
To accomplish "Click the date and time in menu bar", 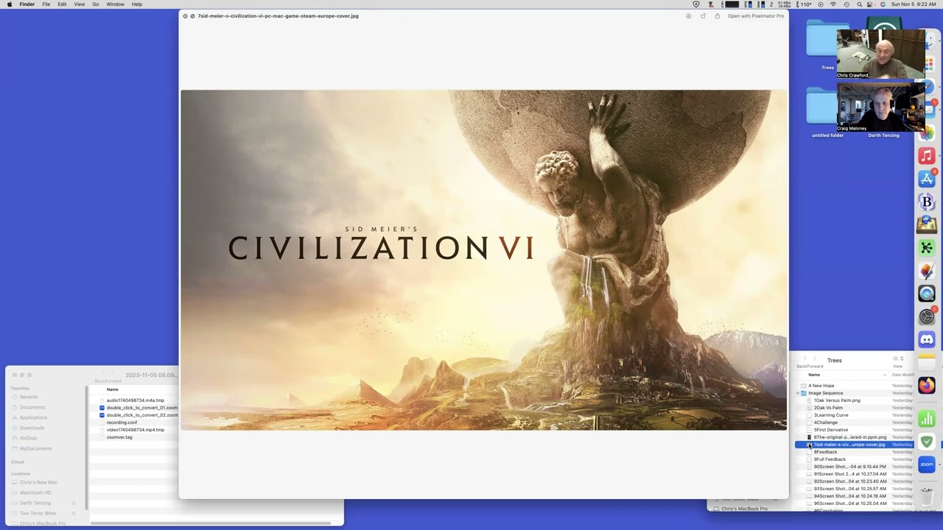I will [914, 4].
